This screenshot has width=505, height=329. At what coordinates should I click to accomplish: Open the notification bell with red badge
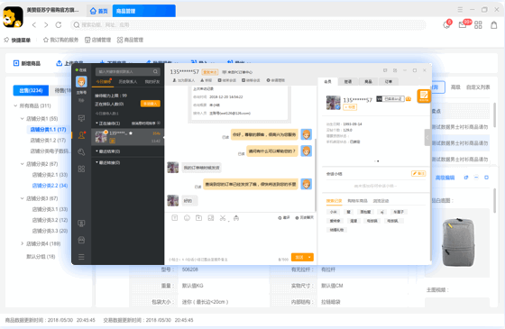(447, 24)
